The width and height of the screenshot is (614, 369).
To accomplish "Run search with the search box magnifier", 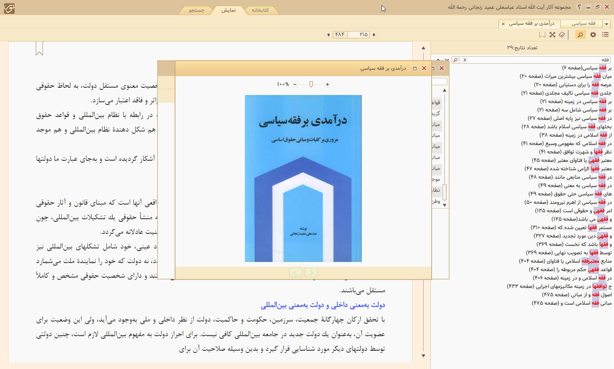I will pyautogui.click(x=455, y=60).
